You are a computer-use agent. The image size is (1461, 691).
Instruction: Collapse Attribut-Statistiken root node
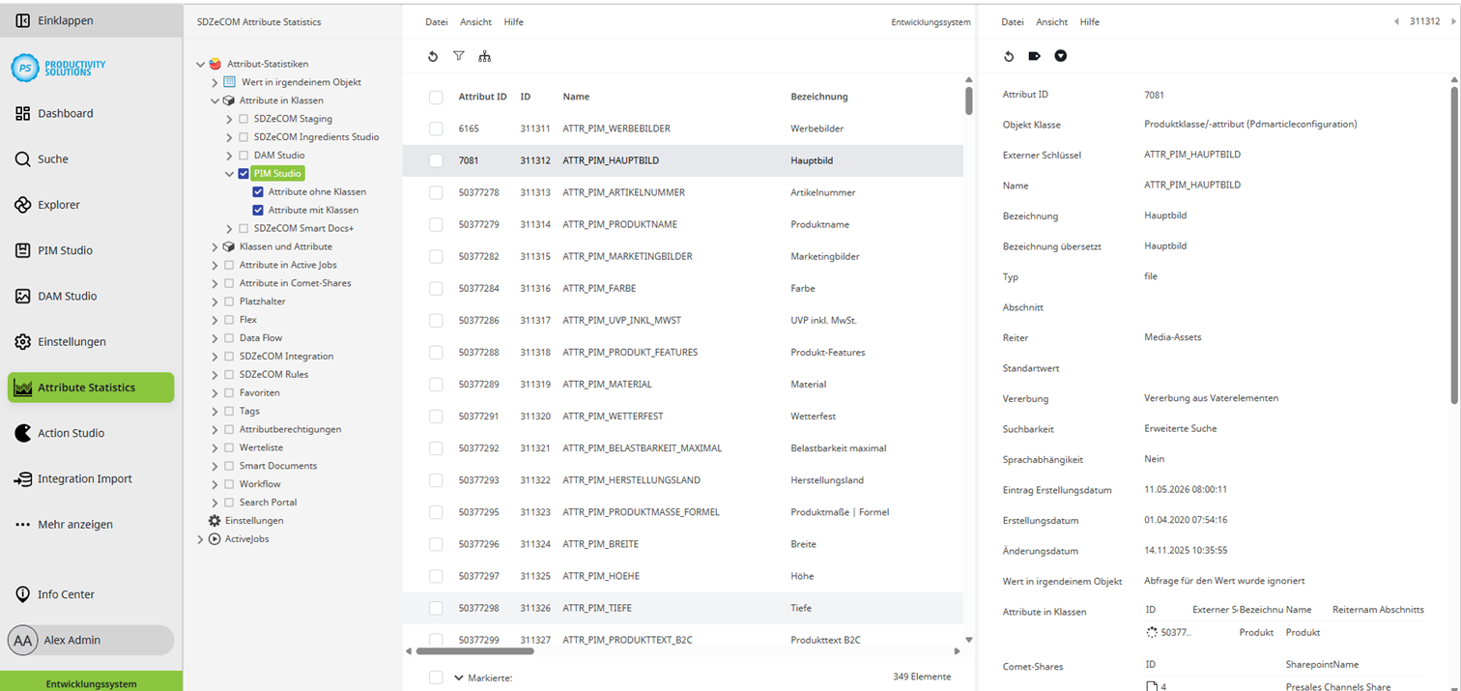coord(200,64)
